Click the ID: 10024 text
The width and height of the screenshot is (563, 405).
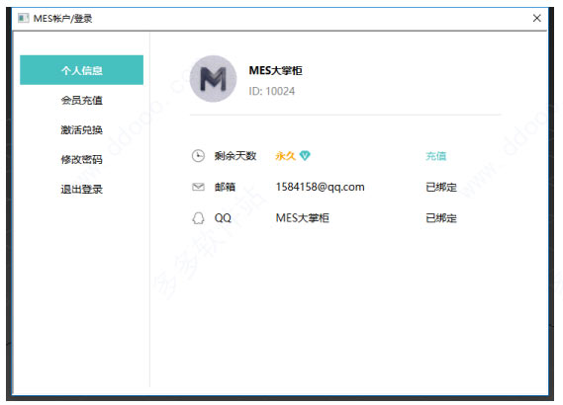(x=272, y=91)
